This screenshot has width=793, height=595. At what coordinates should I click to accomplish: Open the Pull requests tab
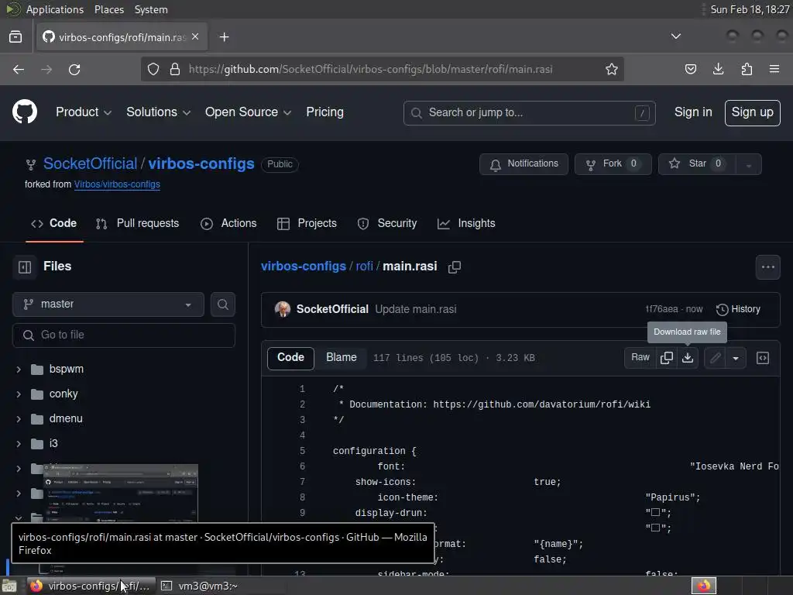click(x=138, y=223)
